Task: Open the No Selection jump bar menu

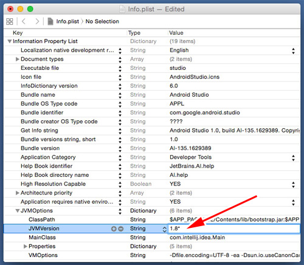Action: click(102, 21)
